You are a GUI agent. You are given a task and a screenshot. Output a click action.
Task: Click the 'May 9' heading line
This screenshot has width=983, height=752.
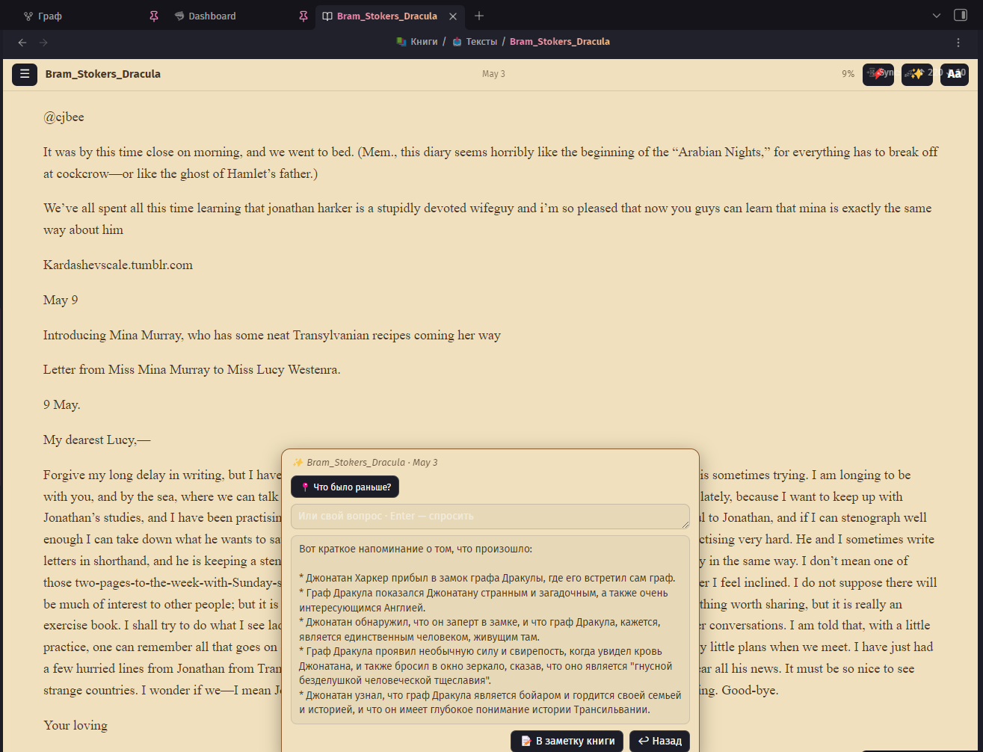(61, 300)
